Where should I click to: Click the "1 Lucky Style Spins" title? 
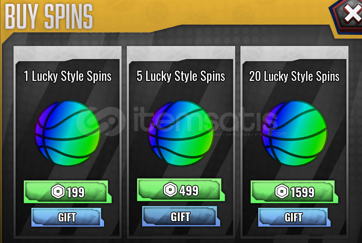click(68, 76)
